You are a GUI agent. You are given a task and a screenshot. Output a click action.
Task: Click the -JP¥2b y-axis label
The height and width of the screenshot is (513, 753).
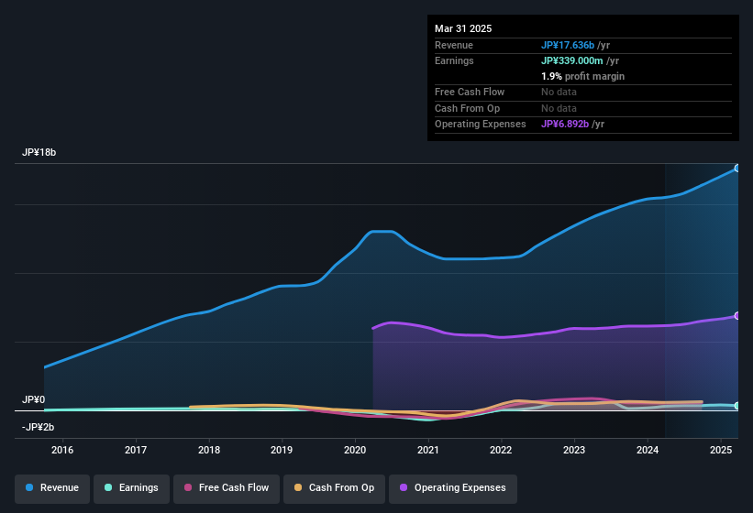point(38,427)
